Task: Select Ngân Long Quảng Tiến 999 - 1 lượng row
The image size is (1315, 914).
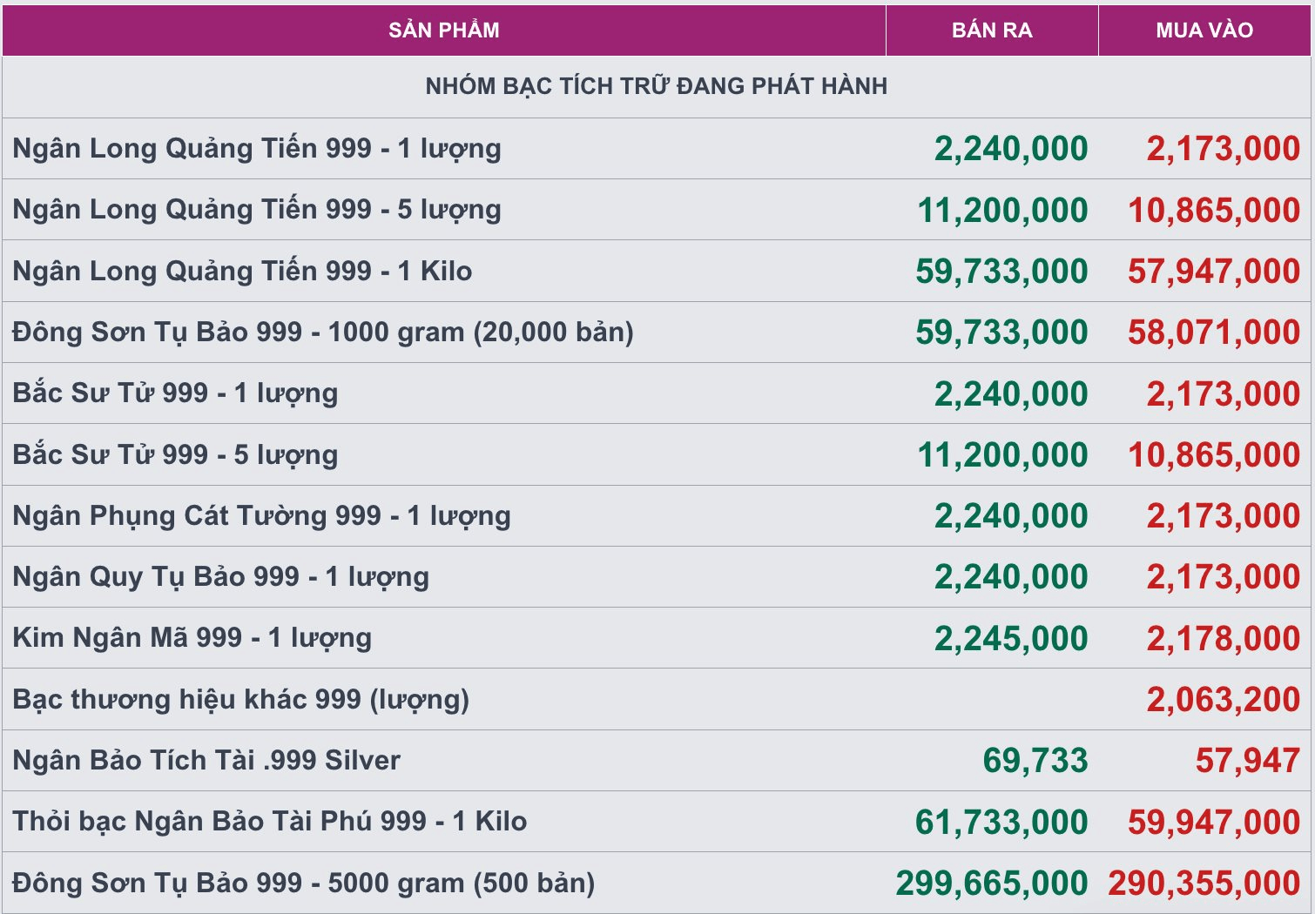Action: pyautogui.click(x=657, y=149)
